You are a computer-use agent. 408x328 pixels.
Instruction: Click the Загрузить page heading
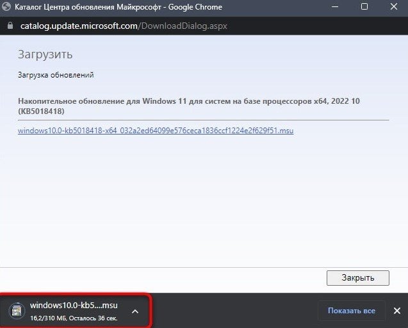tap(45, 54)
